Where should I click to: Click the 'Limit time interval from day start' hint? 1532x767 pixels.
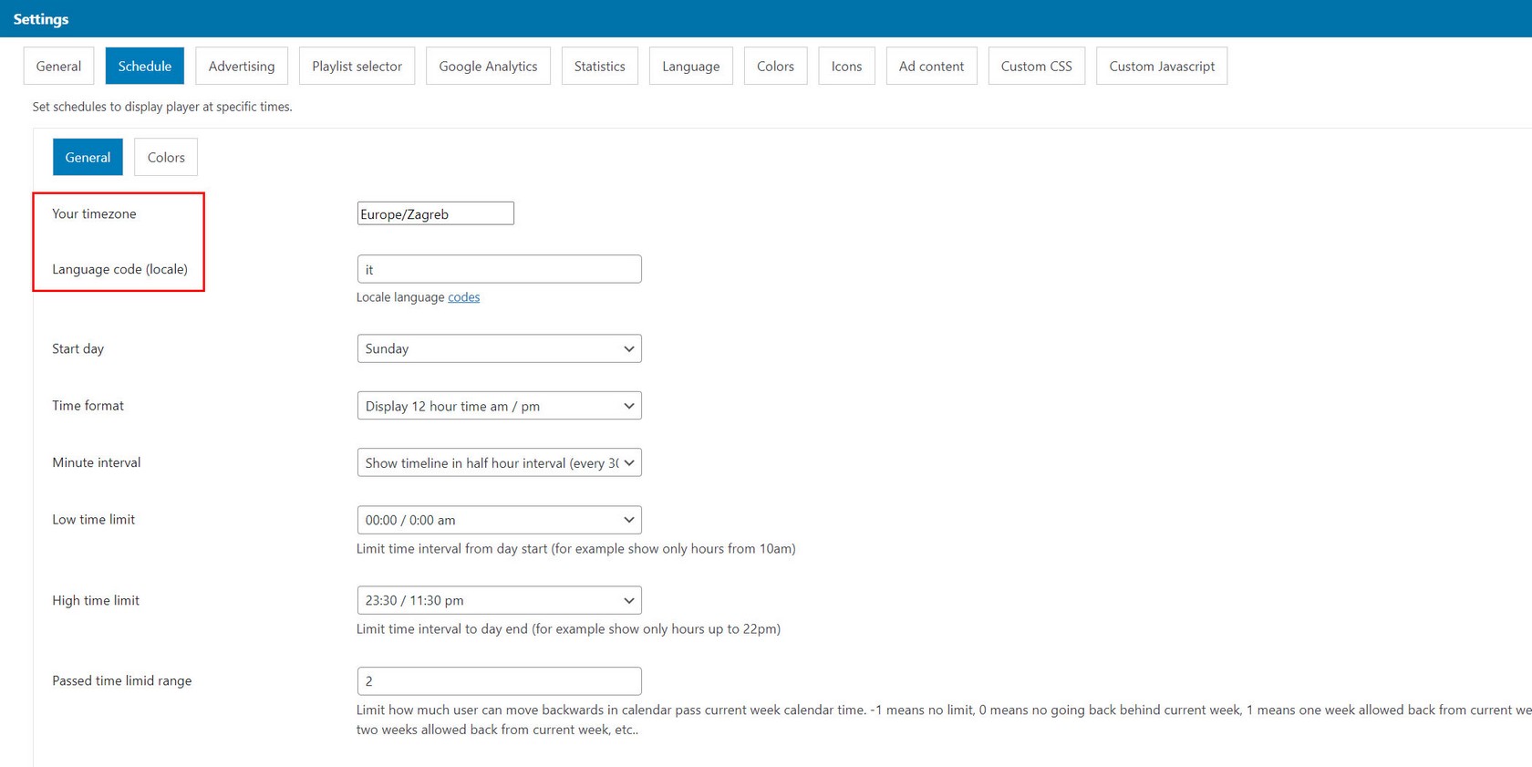click(x=575, y=549)
